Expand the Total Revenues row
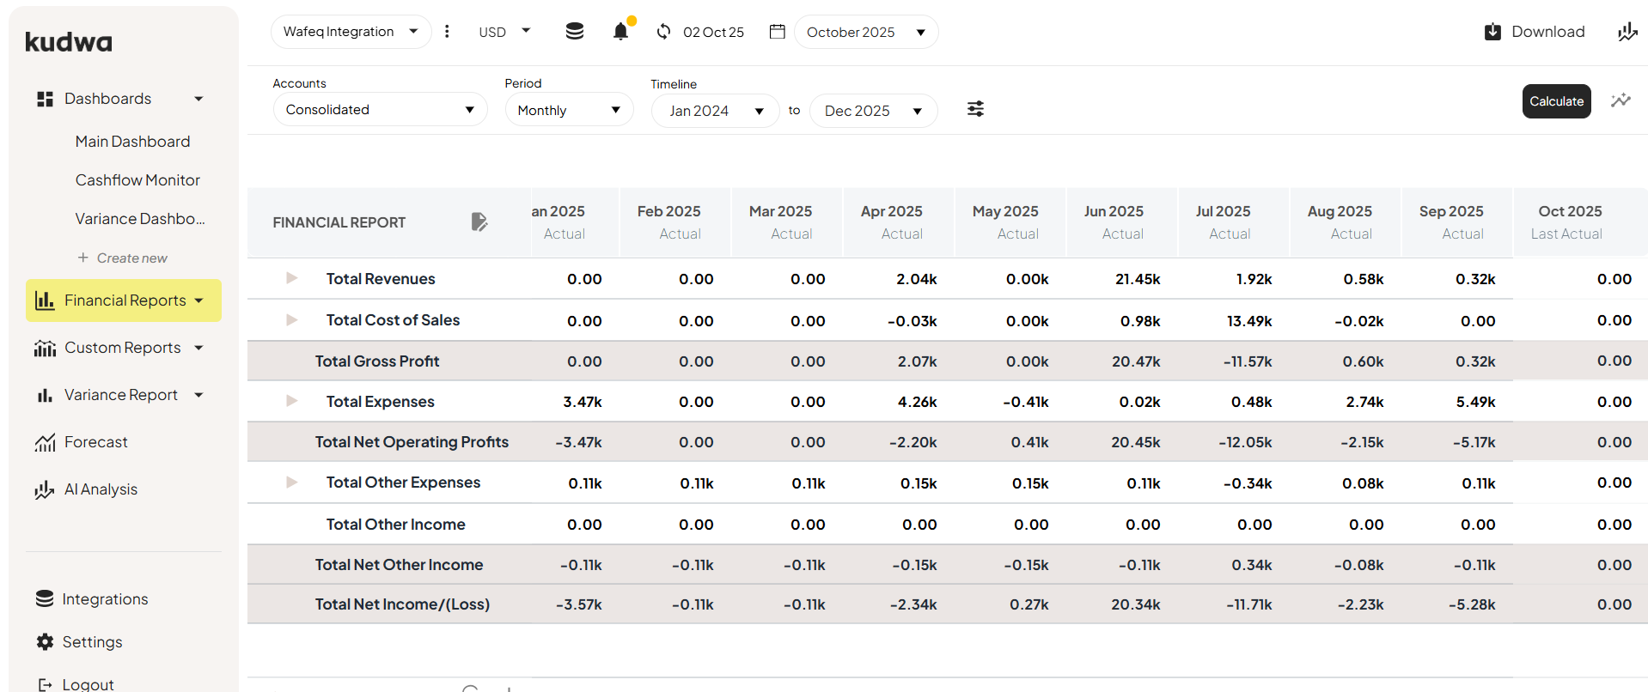Screen dimensions: 1648x692 click(x=291, y=278)
